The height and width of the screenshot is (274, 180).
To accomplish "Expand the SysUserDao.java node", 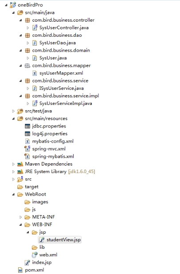I will 28,43.
